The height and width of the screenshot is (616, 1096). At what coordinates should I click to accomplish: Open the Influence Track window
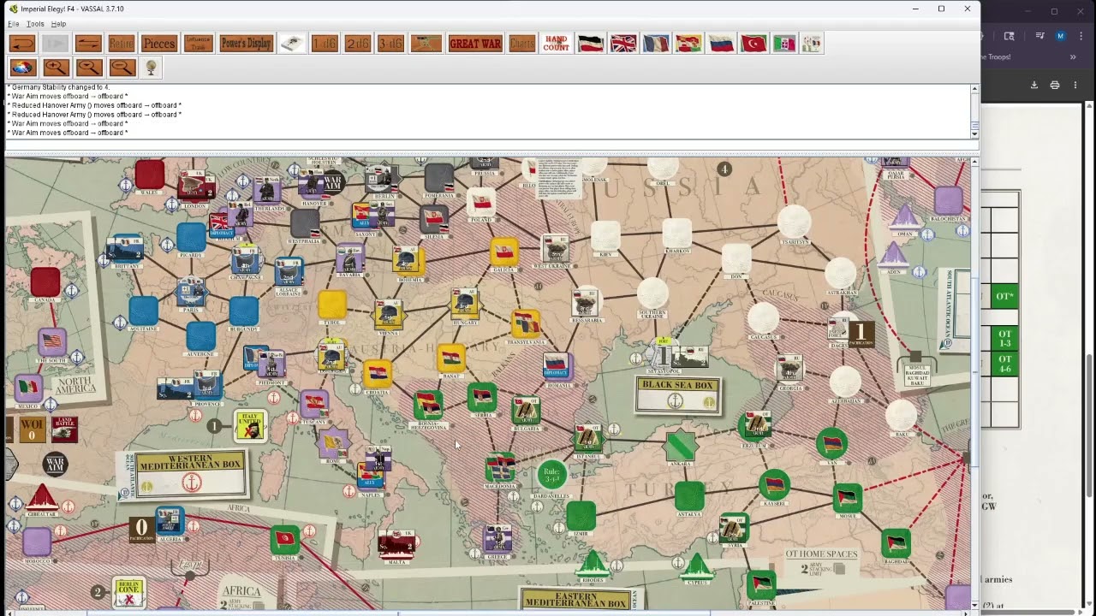coord(198,44)
